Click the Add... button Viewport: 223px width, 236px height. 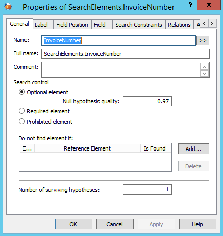point(193,149)
